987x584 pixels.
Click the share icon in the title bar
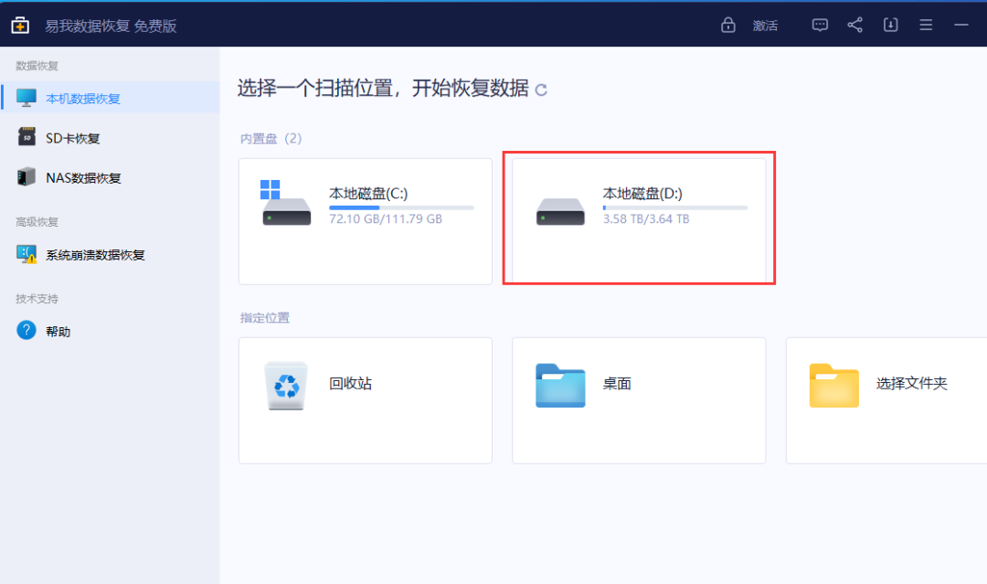pos(854,26)
